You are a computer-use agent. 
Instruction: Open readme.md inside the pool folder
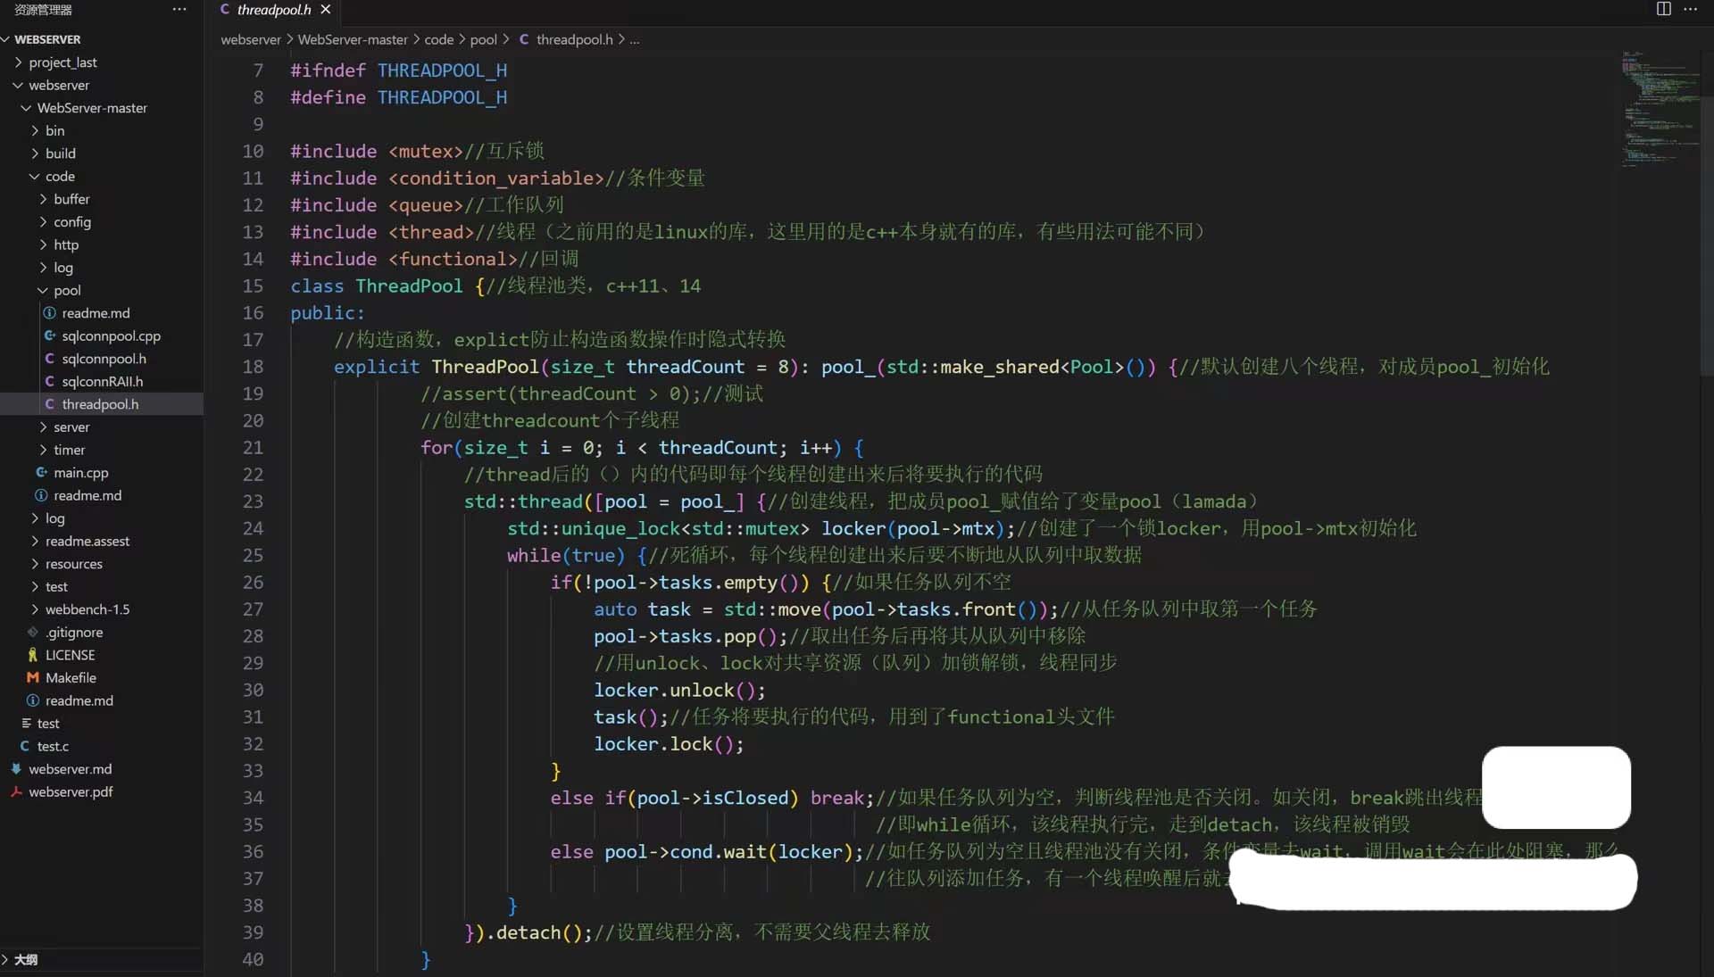pos(102,313)
